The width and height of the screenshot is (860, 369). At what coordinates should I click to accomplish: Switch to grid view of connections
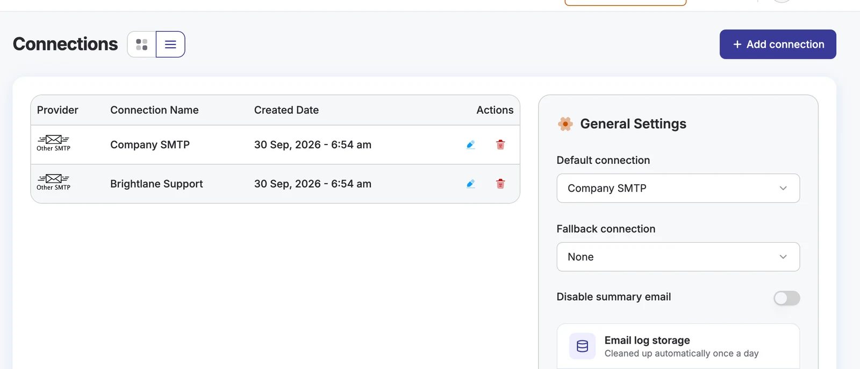[x=142, y=44]
